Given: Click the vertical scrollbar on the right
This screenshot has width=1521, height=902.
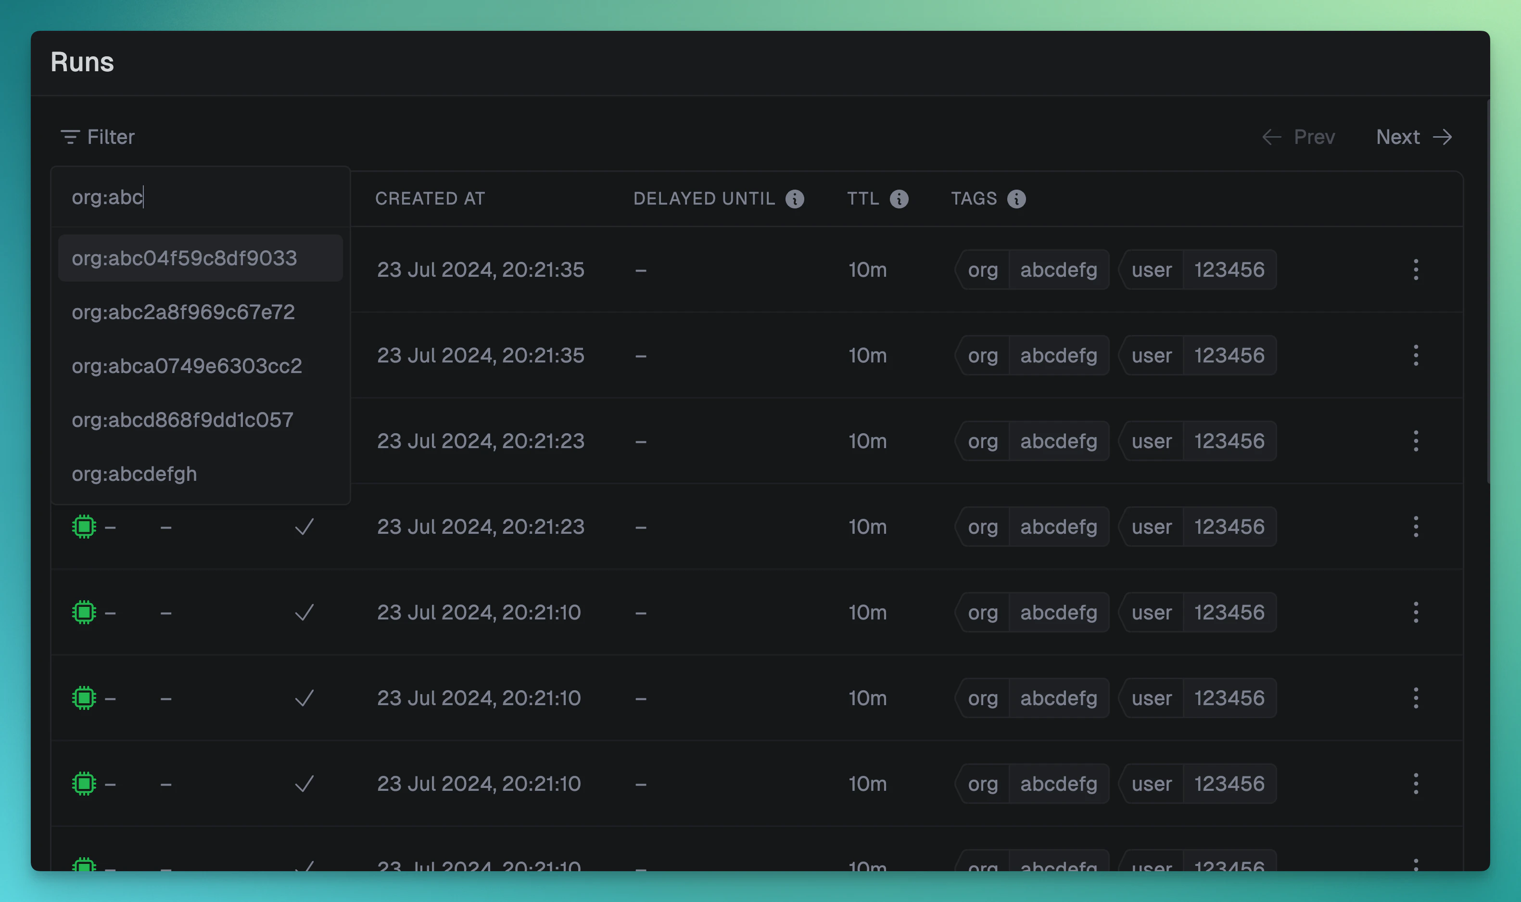Looking at the screenshot, I should coord(1488,292).
